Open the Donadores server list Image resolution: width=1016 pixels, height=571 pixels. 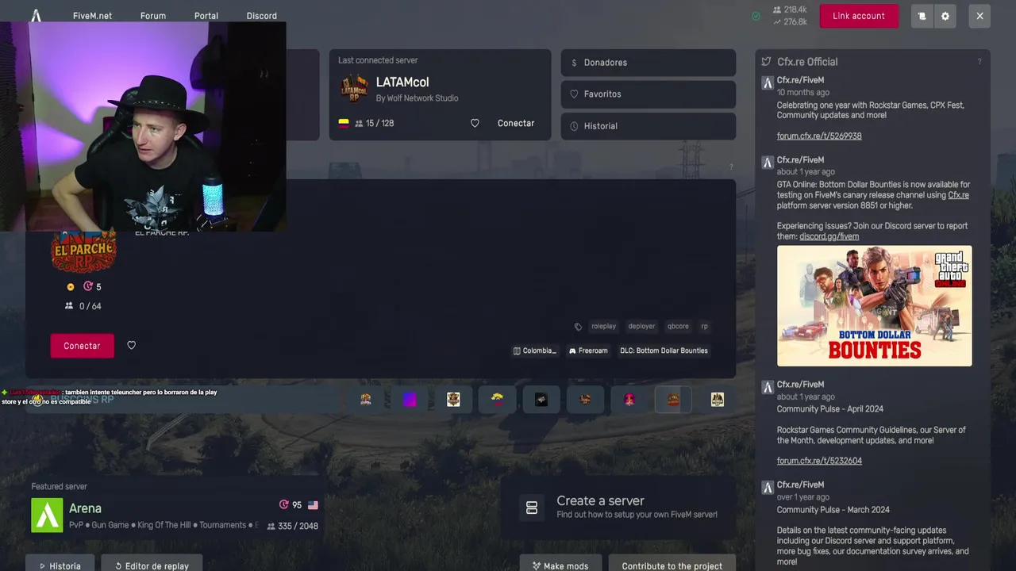(x=648, y=63)
